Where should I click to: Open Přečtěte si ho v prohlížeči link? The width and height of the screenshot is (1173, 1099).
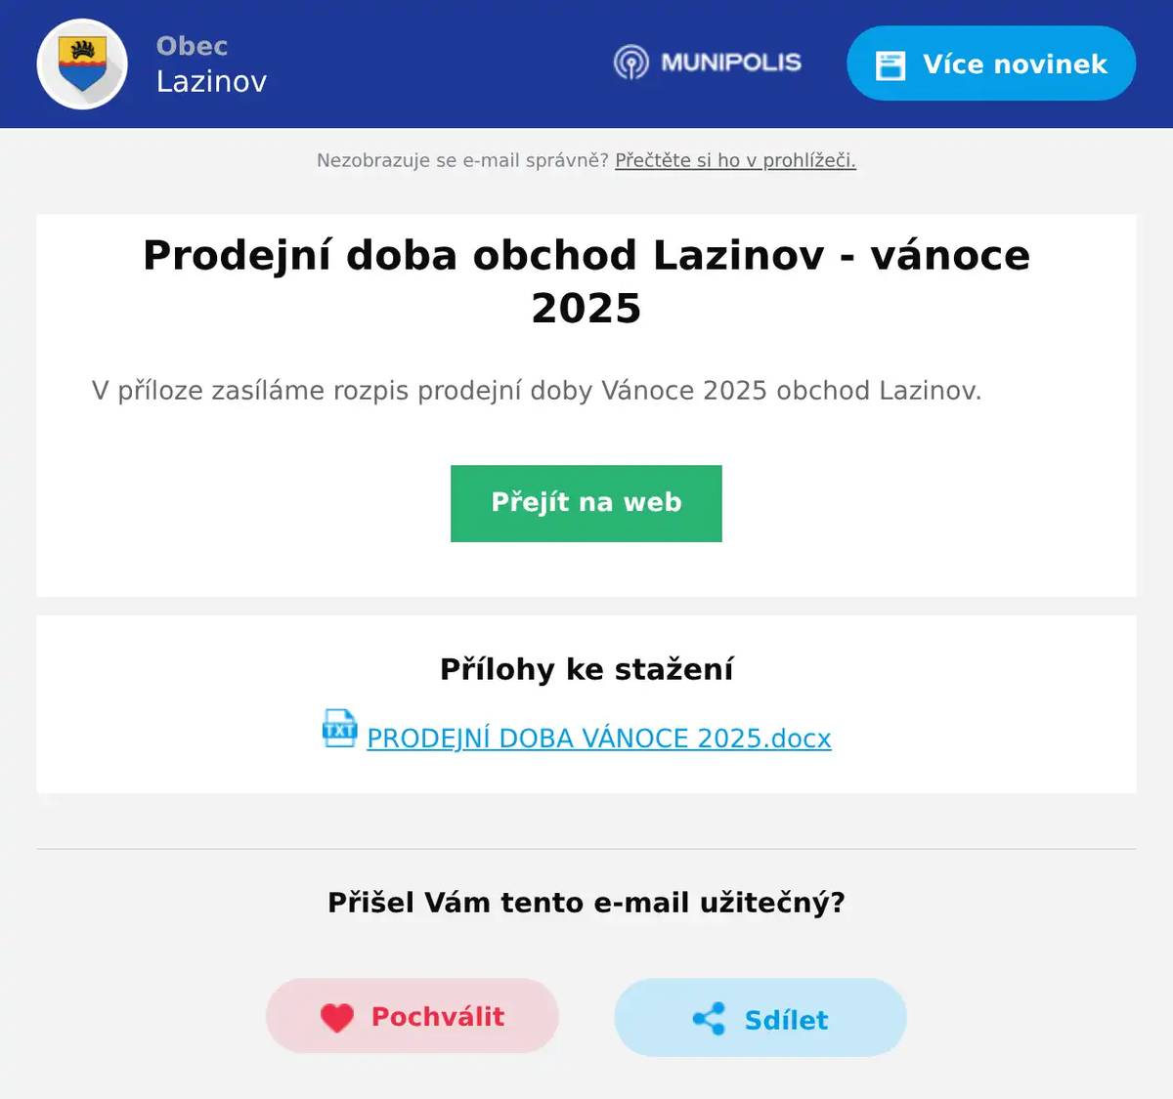tap(734, 160)
